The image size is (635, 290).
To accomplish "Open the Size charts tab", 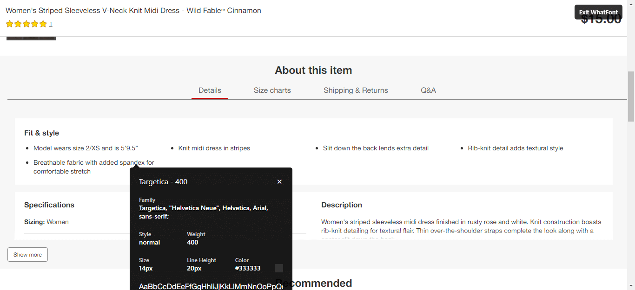I will 272,90.
